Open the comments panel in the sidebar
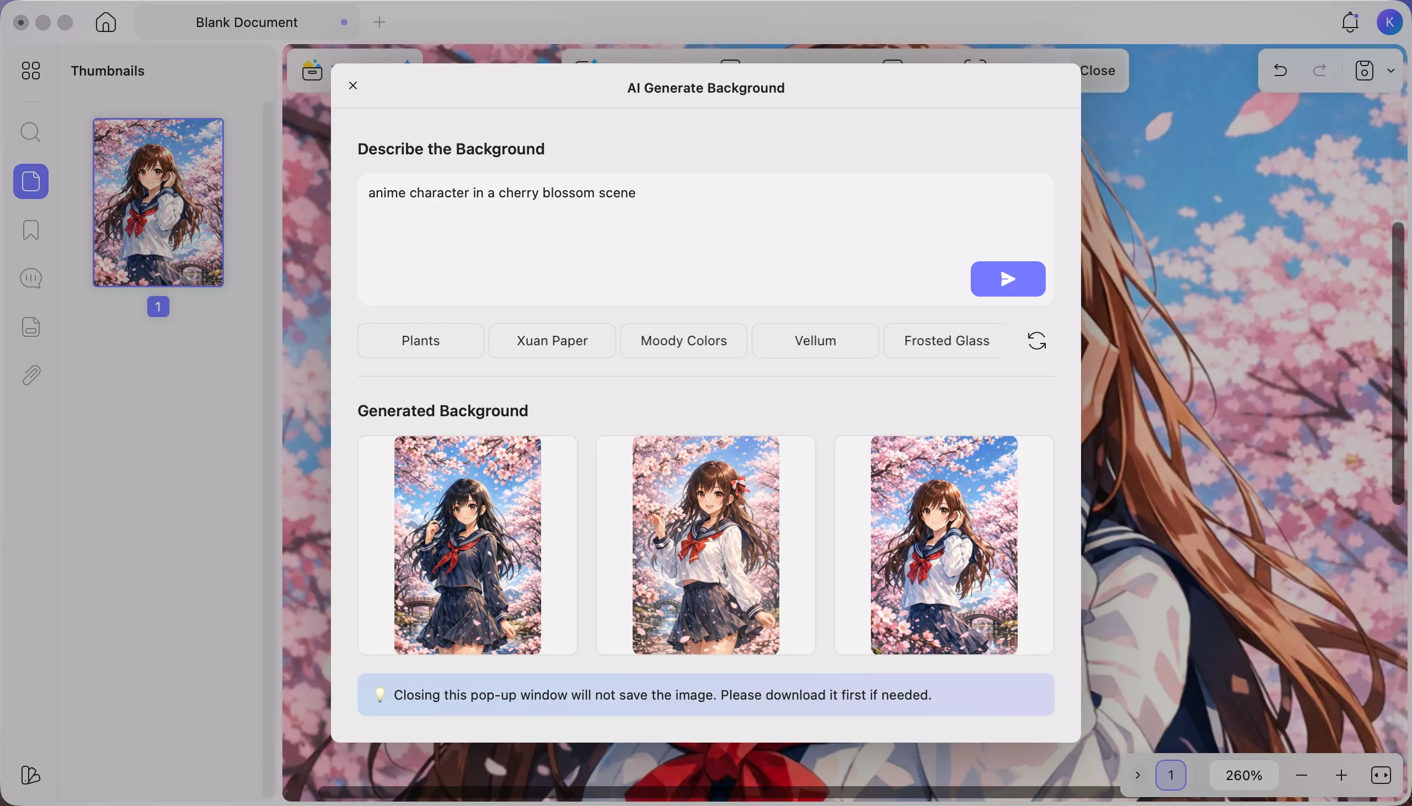The height and width of the screenshot is (806, 1412). [x=31, y=278]
